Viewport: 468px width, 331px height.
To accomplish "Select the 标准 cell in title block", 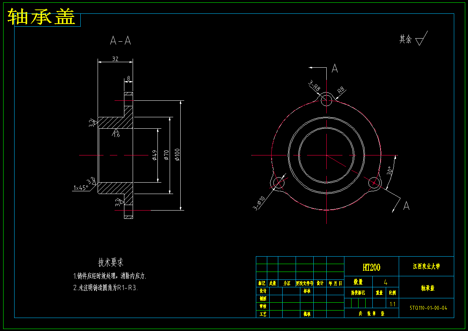I will click(x=307, y=291).
